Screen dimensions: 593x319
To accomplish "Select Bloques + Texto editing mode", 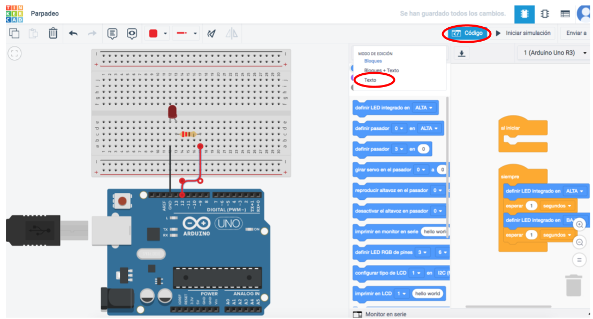I will tap(381, 71).
